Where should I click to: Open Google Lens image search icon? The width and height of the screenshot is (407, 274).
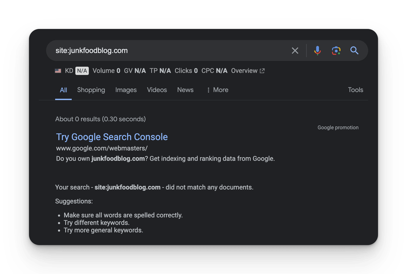pyautogui.click(x=336, y=50)
